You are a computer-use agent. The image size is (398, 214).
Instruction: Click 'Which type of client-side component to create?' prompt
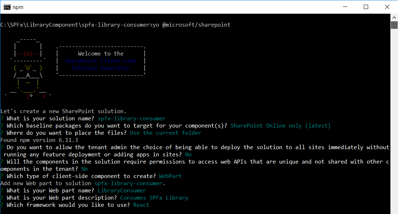[81, 176]
